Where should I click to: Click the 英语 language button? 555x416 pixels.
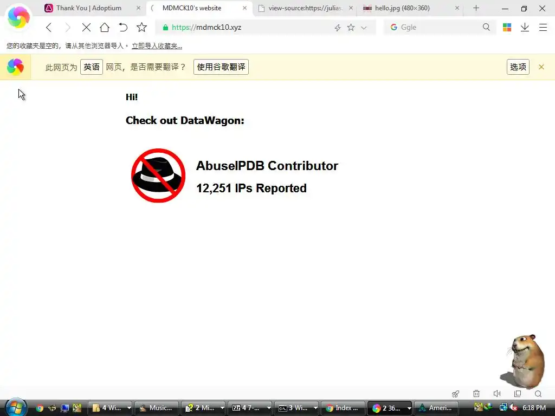(91, 67)
